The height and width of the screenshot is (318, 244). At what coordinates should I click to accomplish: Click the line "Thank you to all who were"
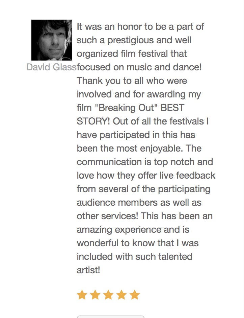click(x=132, y=81)
